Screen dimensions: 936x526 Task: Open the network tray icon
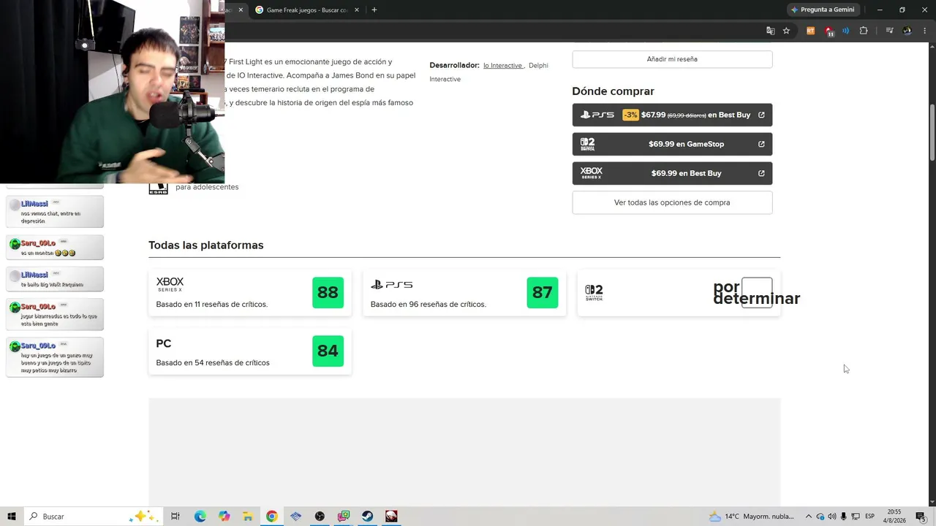(x=856, y=517)
